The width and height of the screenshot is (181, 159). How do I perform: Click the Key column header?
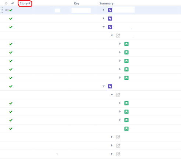tap(77, 3)
